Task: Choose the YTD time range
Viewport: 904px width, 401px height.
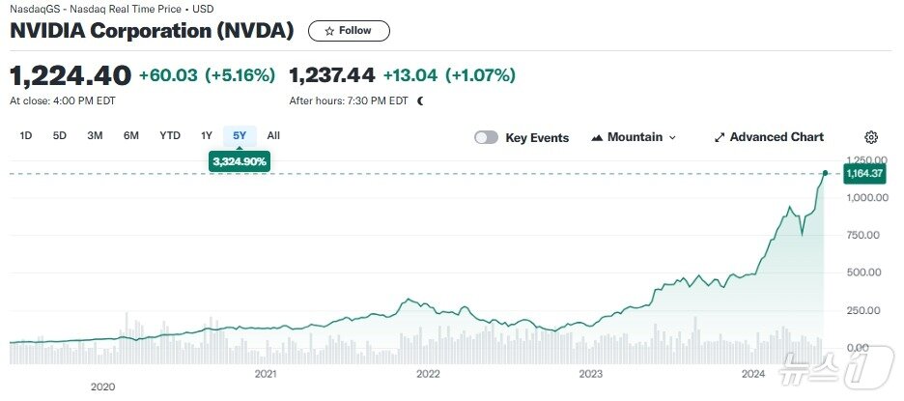Action: pos(170,135)
